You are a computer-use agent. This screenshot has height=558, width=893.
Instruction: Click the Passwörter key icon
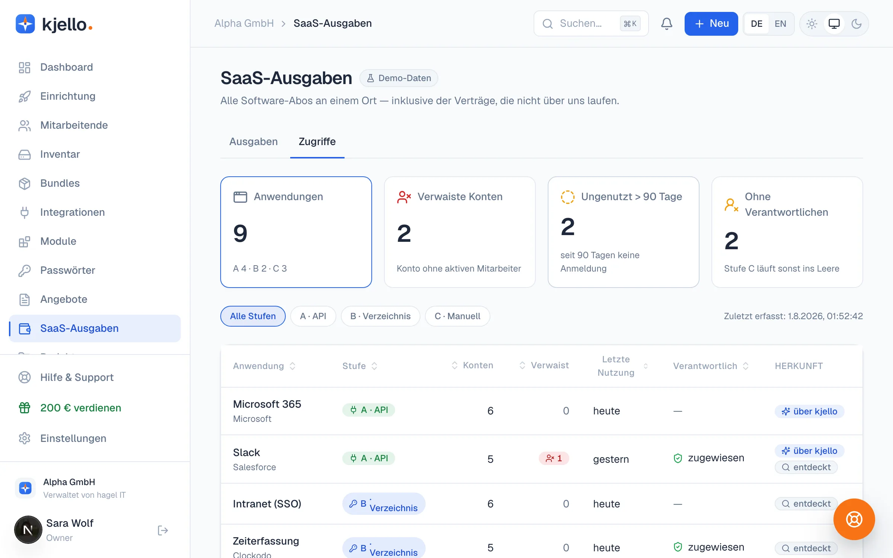click(x=25, y=270)
